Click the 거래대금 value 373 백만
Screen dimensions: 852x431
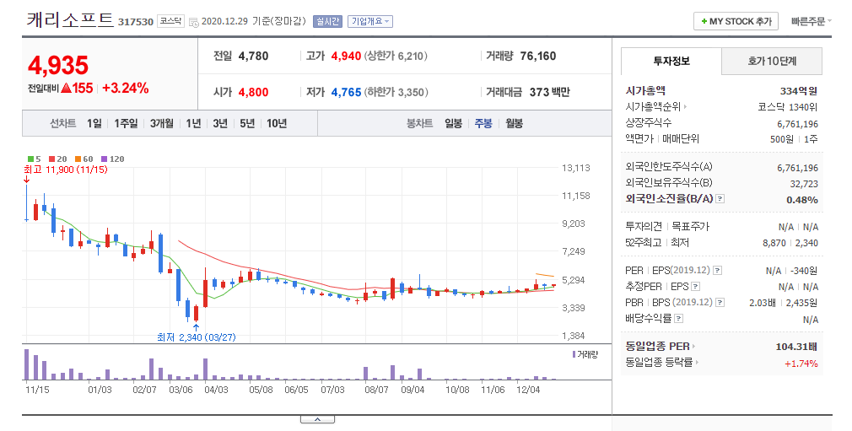[550, 93]
